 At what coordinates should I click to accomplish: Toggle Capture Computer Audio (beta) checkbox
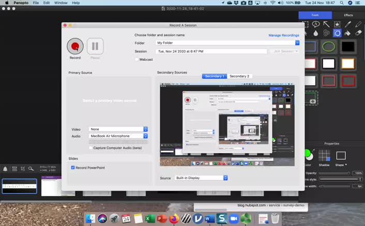point(90,148)
